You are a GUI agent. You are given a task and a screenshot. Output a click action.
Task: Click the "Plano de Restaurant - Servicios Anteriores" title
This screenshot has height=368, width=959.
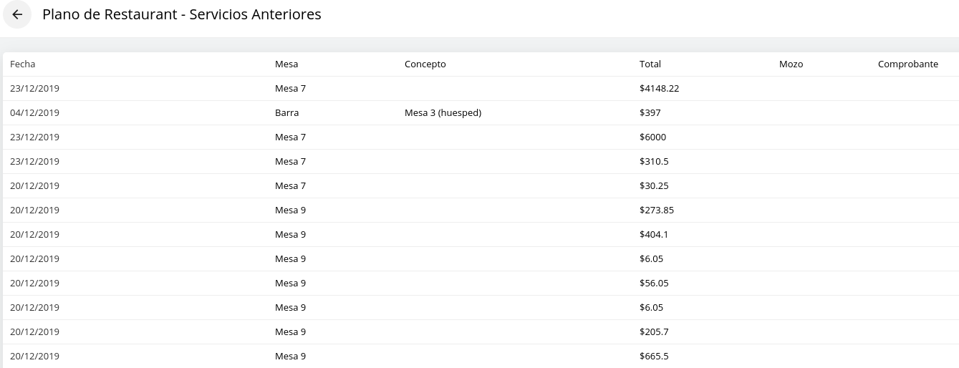[182, 14]
